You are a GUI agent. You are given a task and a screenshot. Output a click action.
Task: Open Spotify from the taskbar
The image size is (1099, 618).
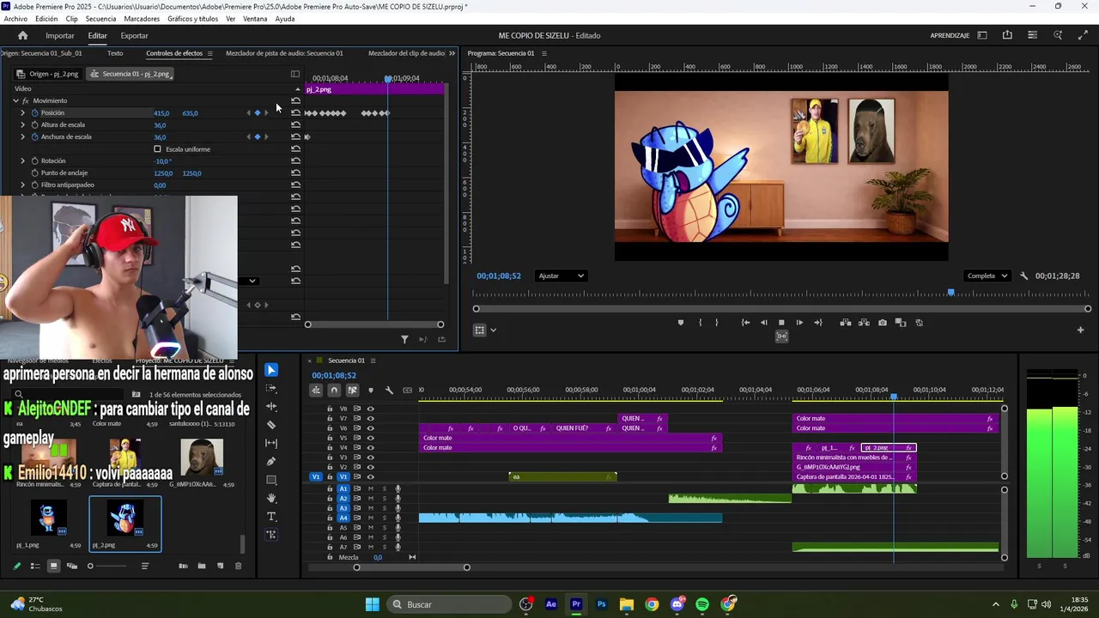[702, 604]
